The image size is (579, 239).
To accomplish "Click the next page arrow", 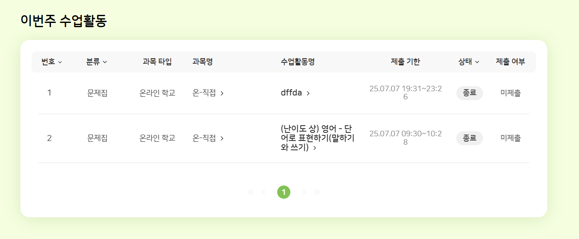I will pos(304,192).
